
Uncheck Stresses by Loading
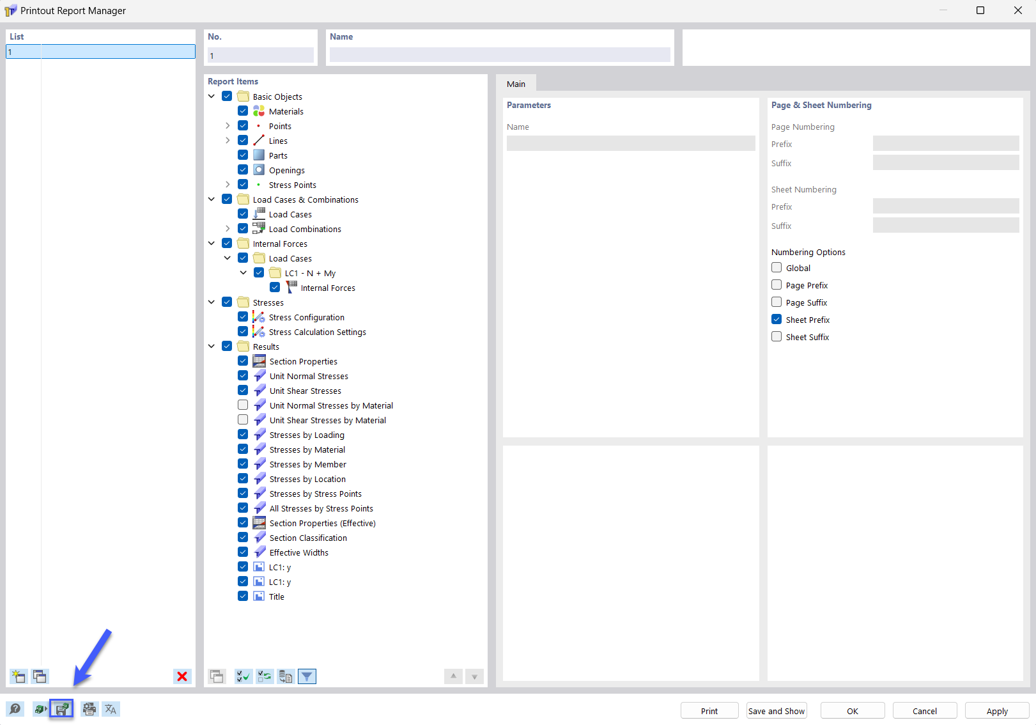(243, 435)
